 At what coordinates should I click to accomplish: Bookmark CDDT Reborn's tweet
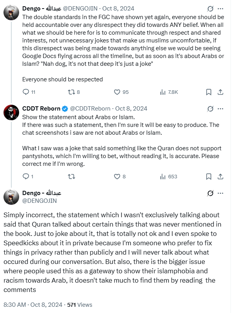[x=209, y=176]
